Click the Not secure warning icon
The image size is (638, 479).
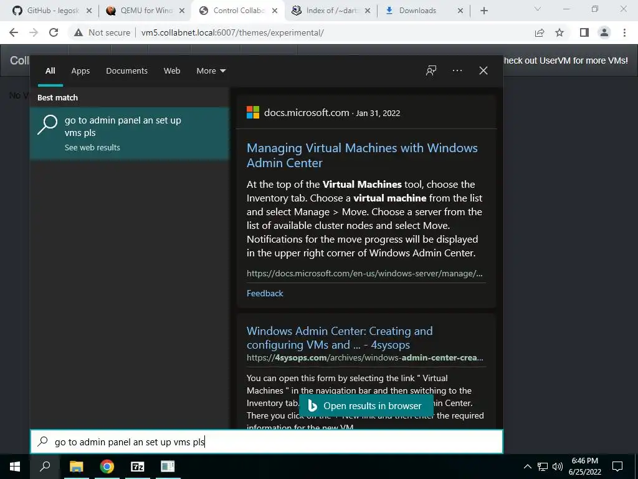[79, 32]
